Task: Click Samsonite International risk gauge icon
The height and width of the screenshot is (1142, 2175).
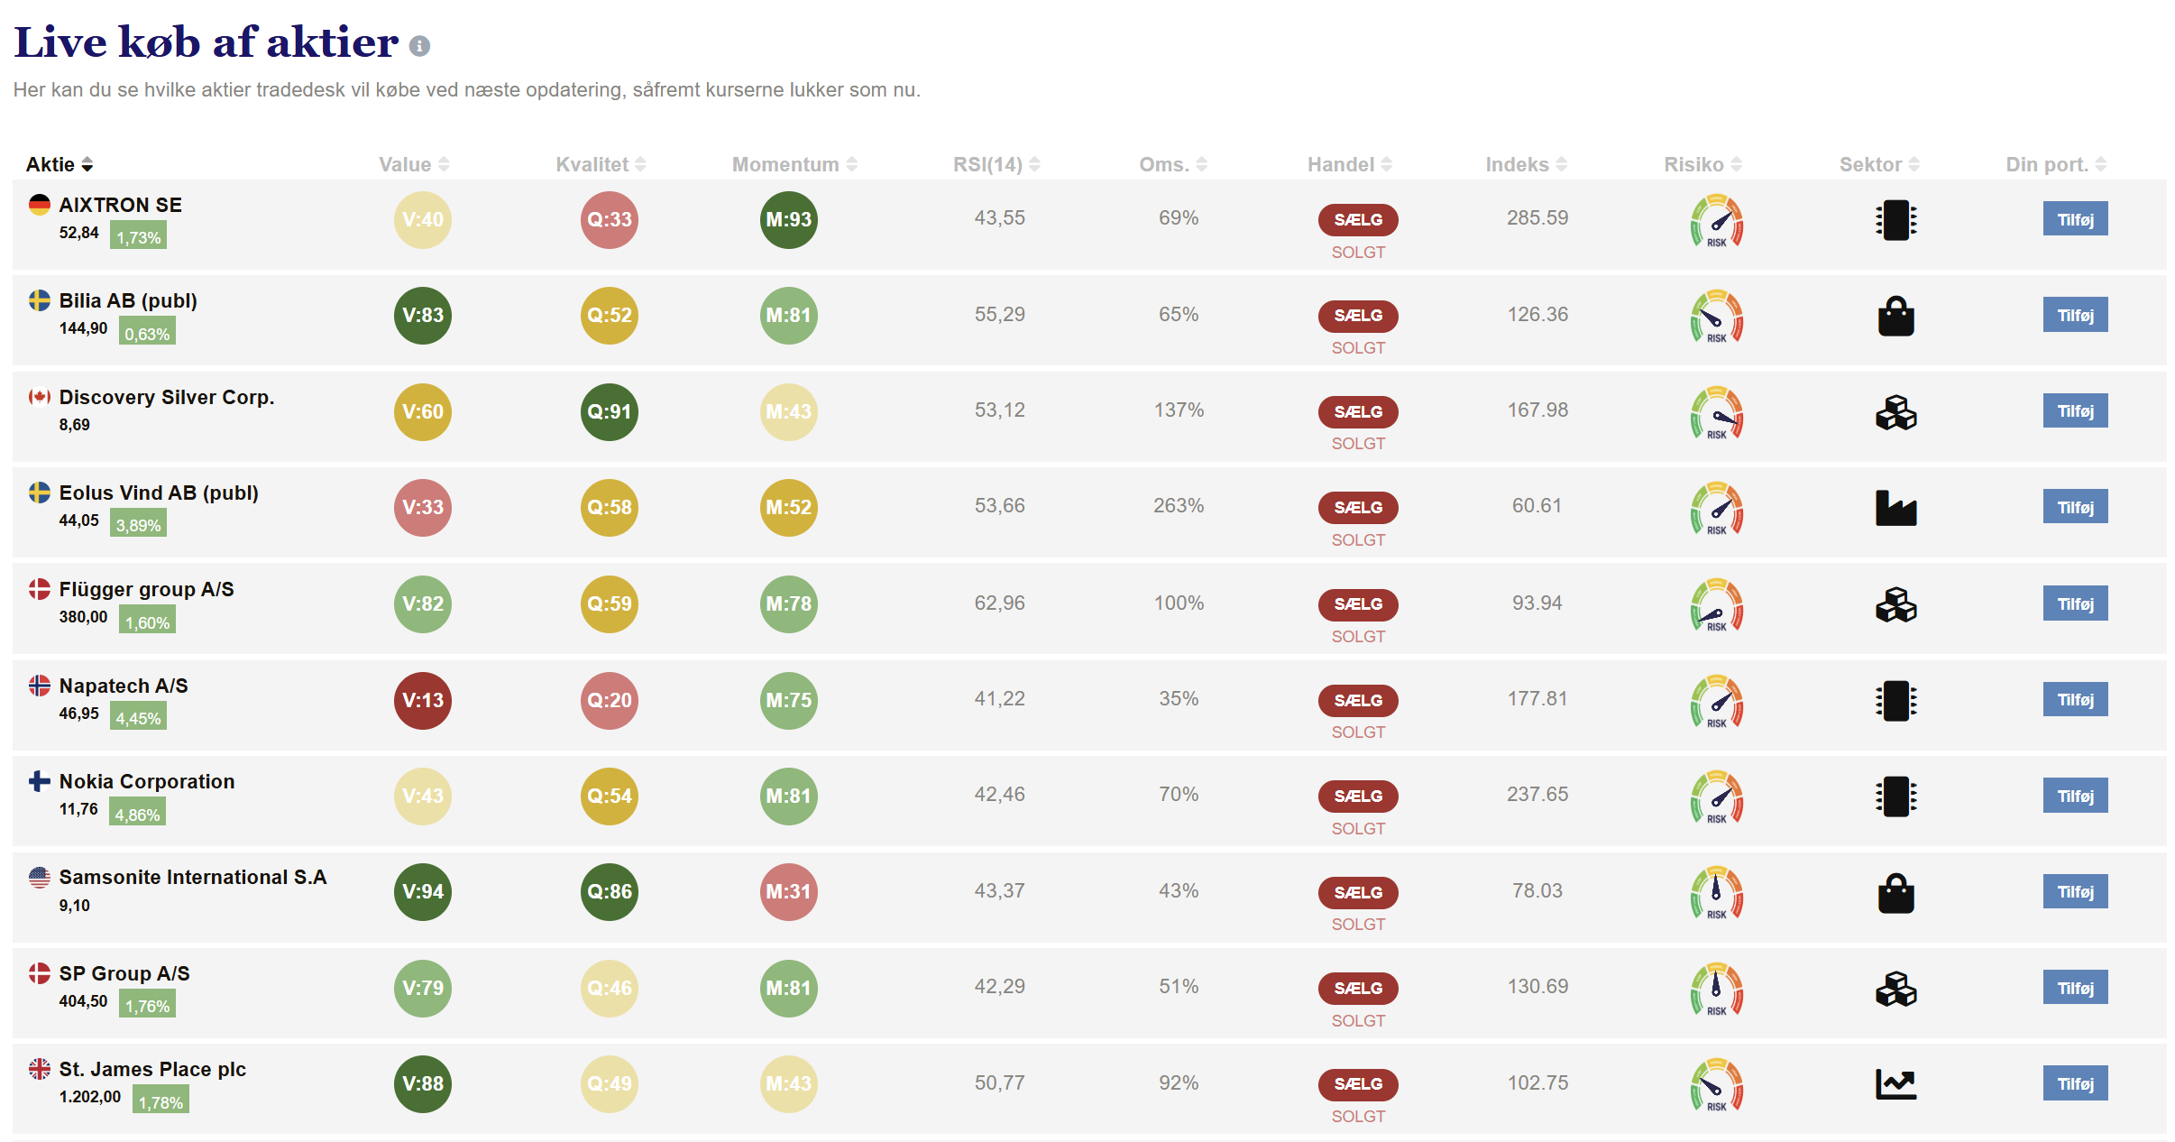Action: click(x=1716, y=892)
